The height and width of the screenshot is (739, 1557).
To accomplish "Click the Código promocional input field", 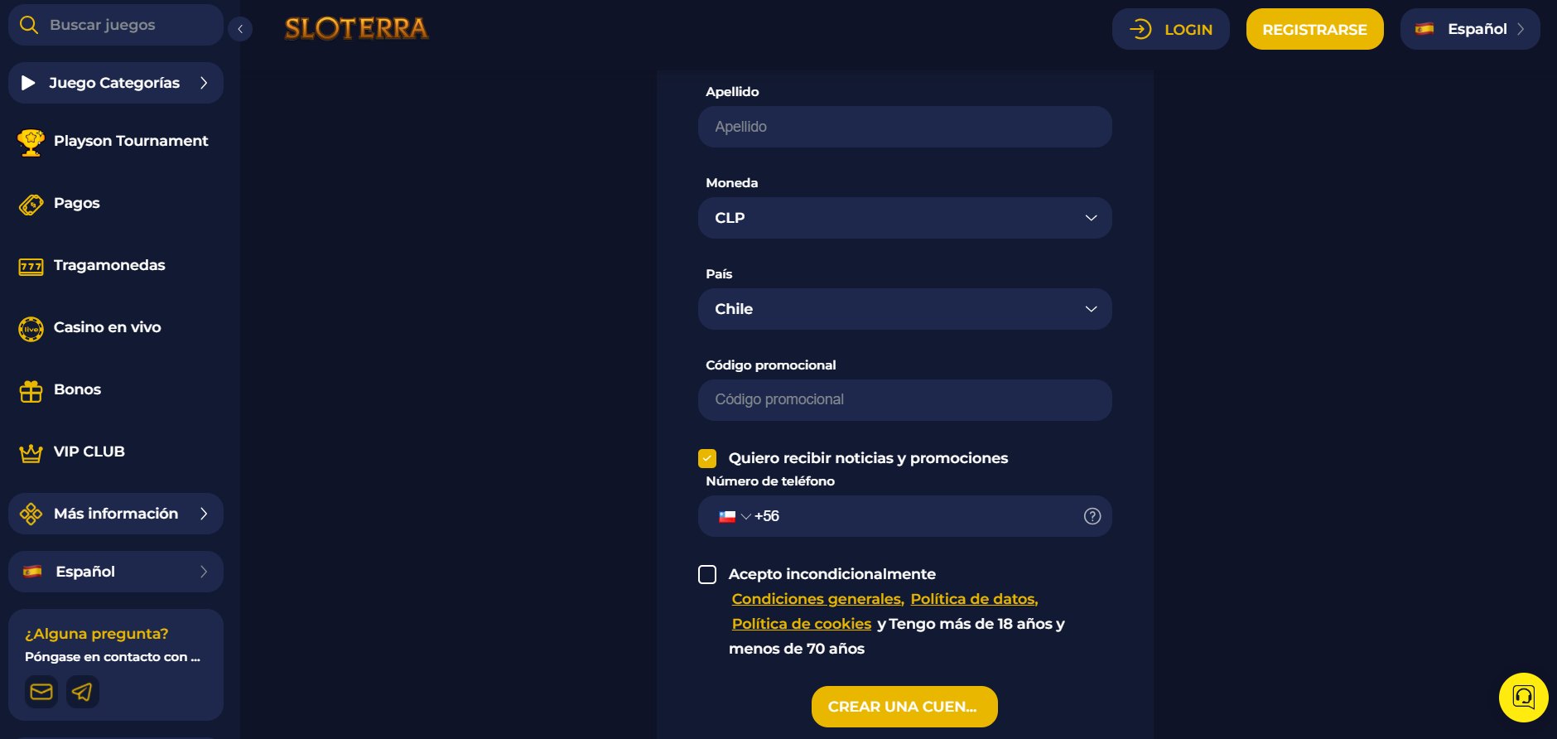I will pos(904,400).
